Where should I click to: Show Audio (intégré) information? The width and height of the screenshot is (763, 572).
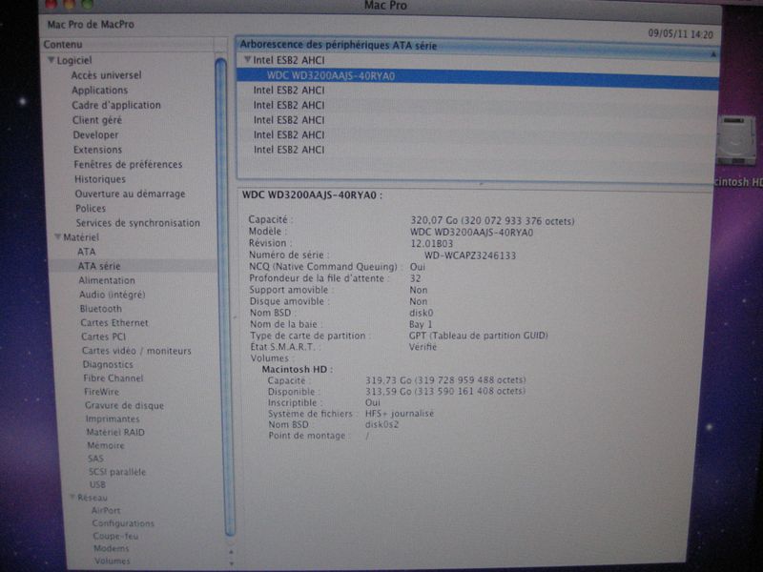pos(112,295)
